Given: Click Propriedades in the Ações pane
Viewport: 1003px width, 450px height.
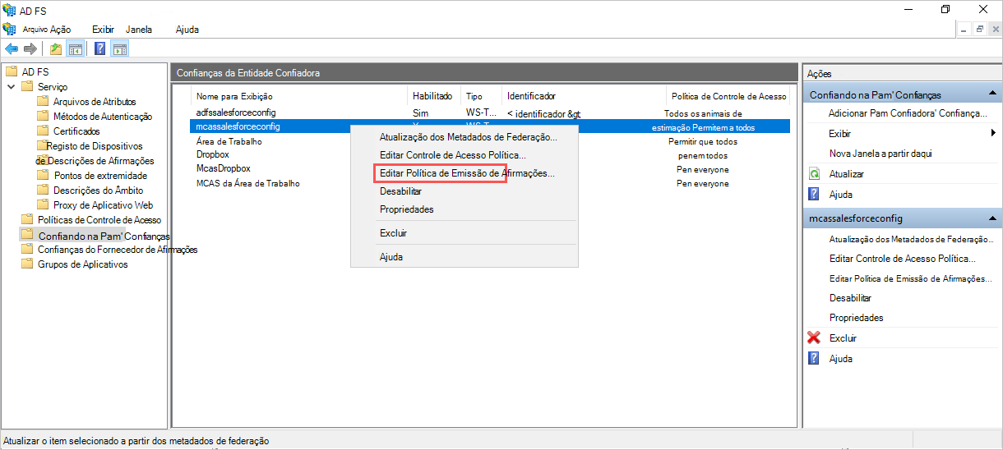Looking at the screenshot, I should coord(856,318).
